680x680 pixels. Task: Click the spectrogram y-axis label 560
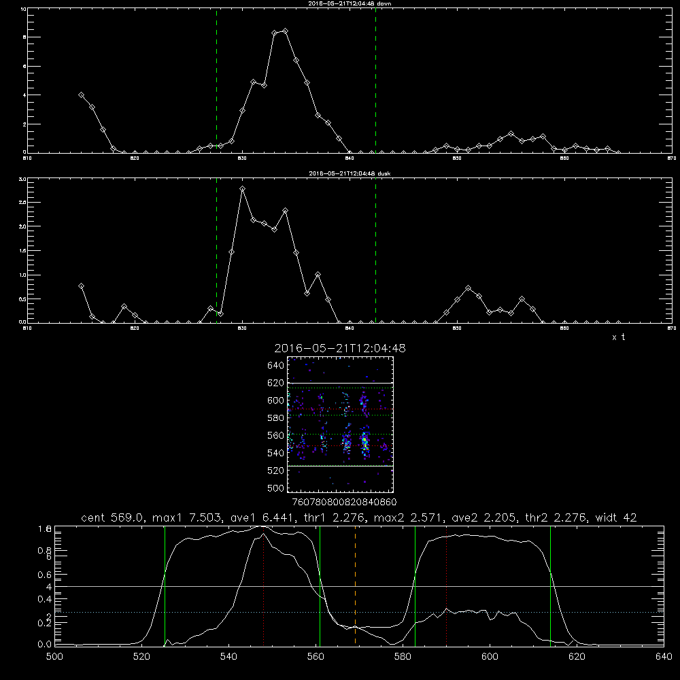276,435
